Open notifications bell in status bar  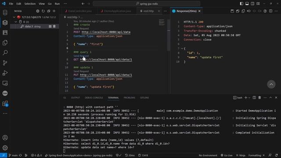[276, 155]
